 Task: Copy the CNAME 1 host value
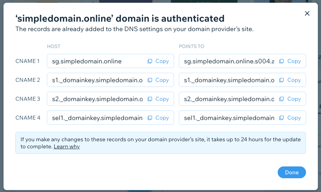click(158, 61)
